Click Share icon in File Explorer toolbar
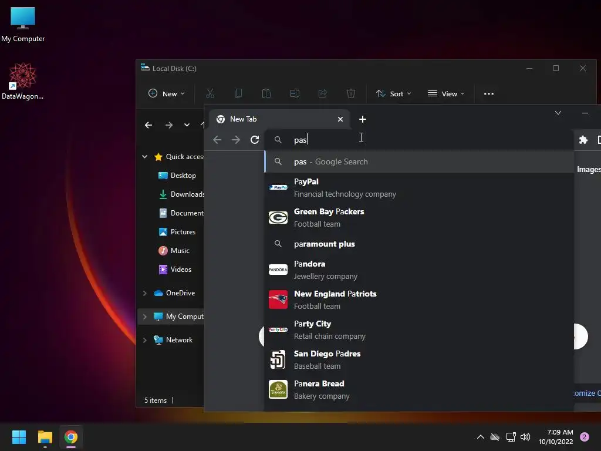 click(323, 93)
